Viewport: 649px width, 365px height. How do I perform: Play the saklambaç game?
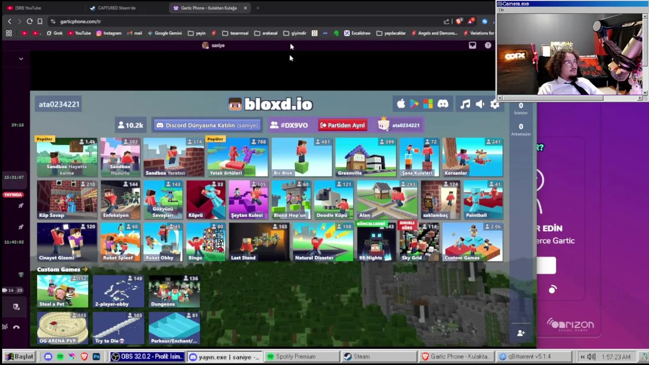pos(440,199)
